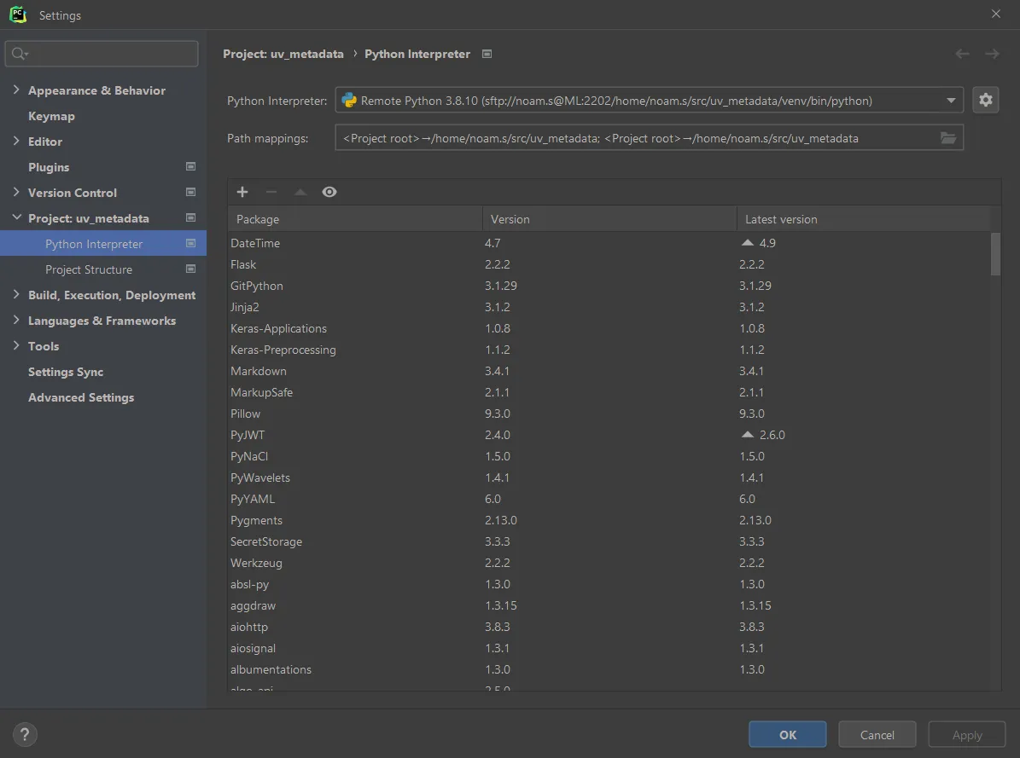Select the Markdown package row
Viewport: 1020px width, 758px height.
point(609,371)
